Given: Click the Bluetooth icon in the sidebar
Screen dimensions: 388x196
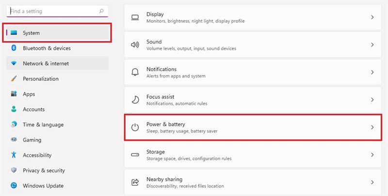Looking at the screenshot, I should coord(14,48).
